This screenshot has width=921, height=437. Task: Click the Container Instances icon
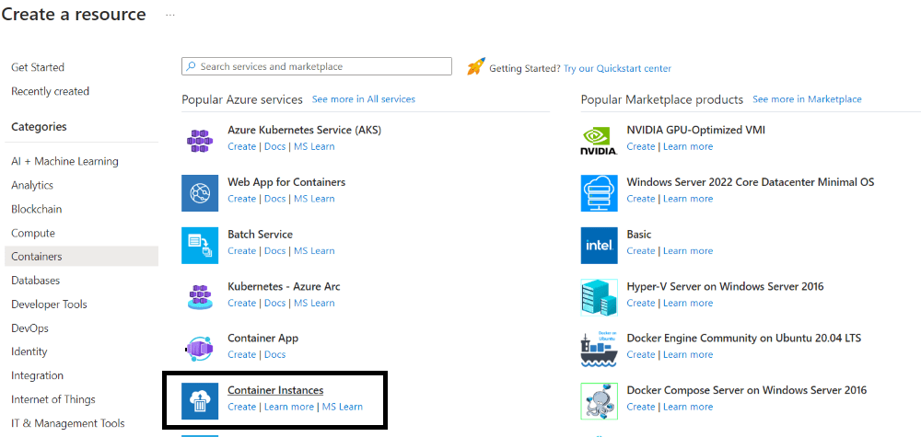200,400
